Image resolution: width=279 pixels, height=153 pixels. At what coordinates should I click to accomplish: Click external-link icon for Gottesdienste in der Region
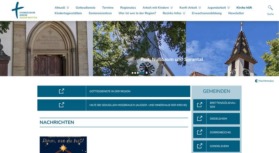pos(62,91)
